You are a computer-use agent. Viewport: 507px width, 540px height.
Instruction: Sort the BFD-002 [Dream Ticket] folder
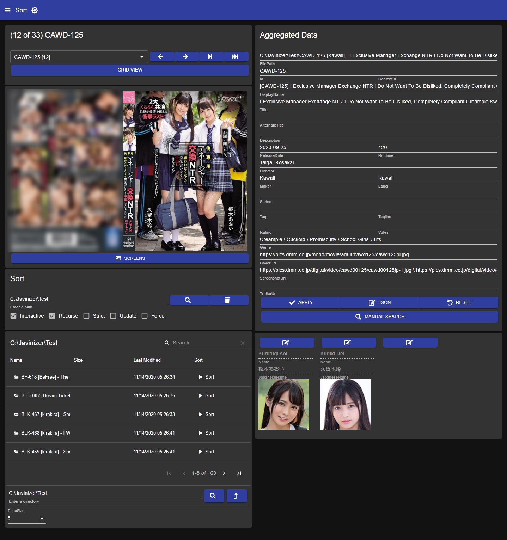(x=206, y=396)
